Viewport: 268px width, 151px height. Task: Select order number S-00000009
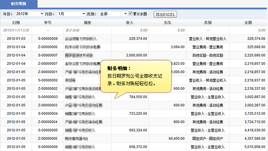48,39
